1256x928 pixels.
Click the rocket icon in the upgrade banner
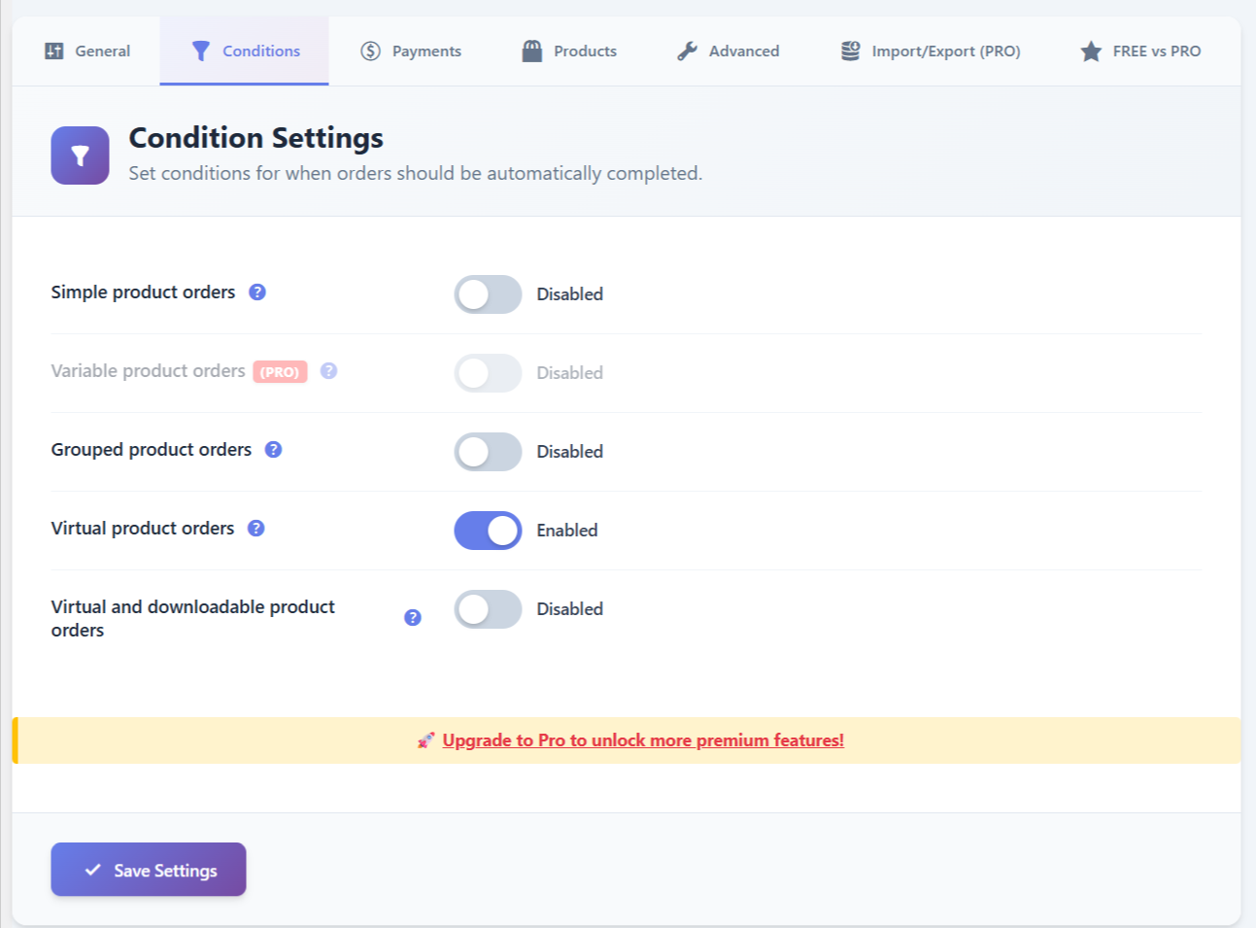click(x=425, y=740)
